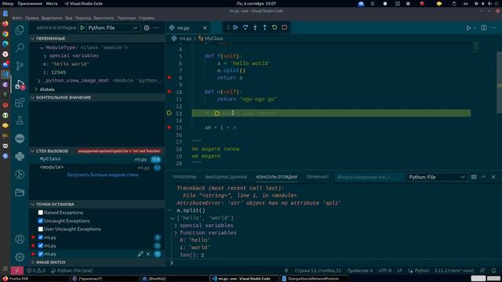Open the Run and Debug view

tap(20, 84)
